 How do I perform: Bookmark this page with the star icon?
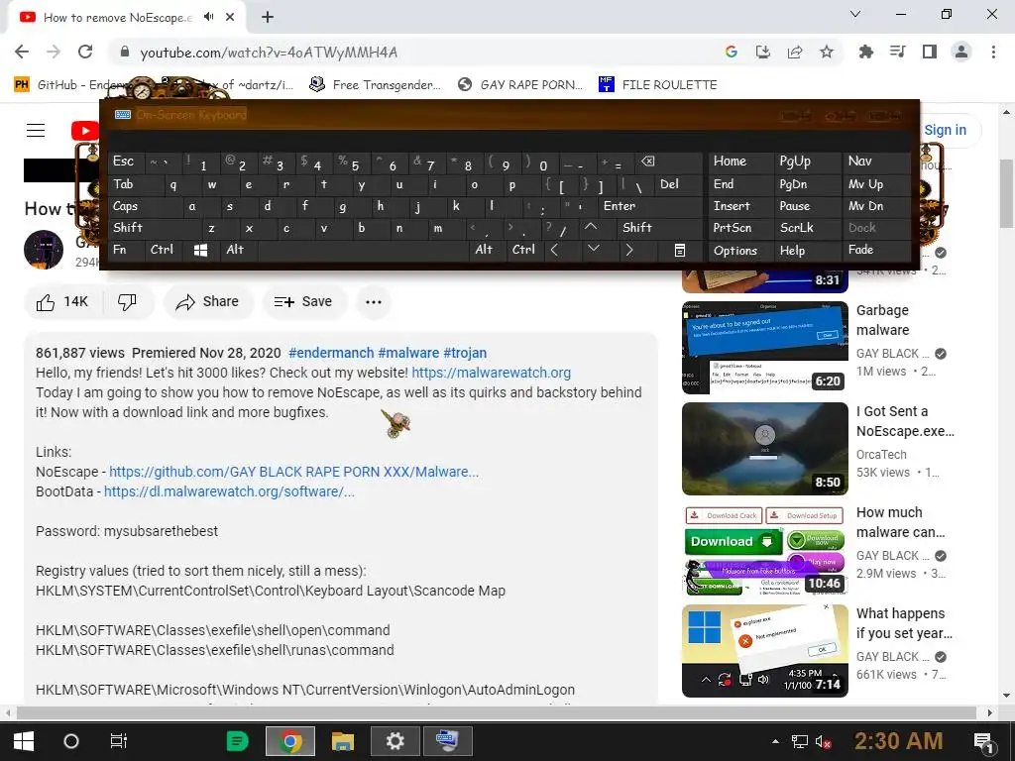[827, 52]
